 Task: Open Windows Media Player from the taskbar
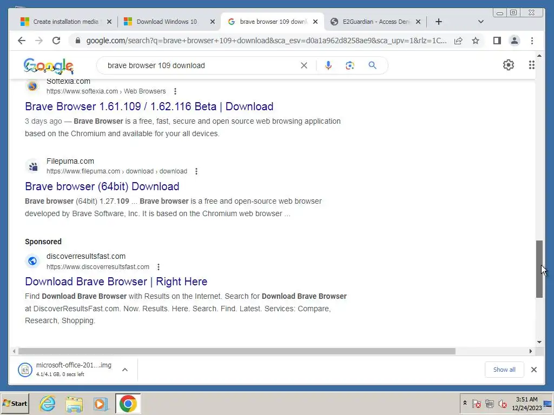[x=101, y=404]
